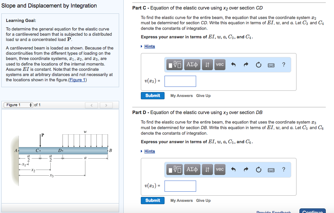
Task: Submit the answer for Part C
Action: (152, 95)
